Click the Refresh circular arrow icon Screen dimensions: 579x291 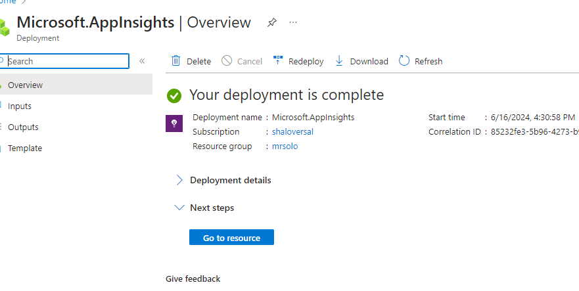click(x=404, y=61)
